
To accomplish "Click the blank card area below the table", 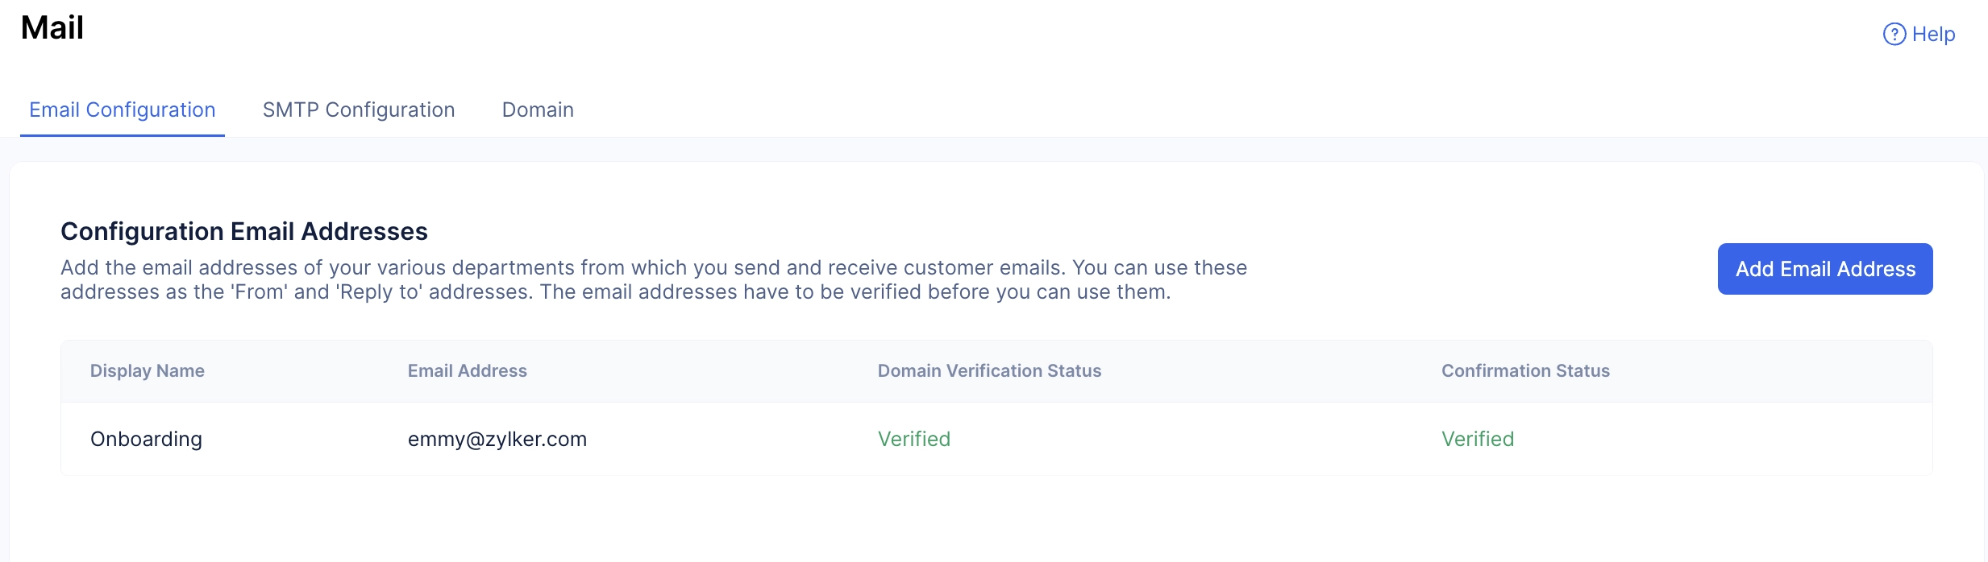I will click(x=996, y=519).
